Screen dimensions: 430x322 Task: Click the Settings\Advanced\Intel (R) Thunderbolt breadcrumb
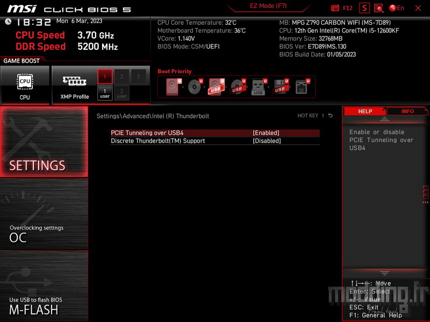(x=153, y=116)
